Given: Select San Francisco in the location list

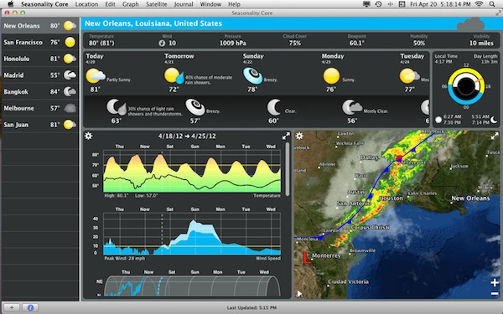Looking at the screenshot, I should coord(39,43).
